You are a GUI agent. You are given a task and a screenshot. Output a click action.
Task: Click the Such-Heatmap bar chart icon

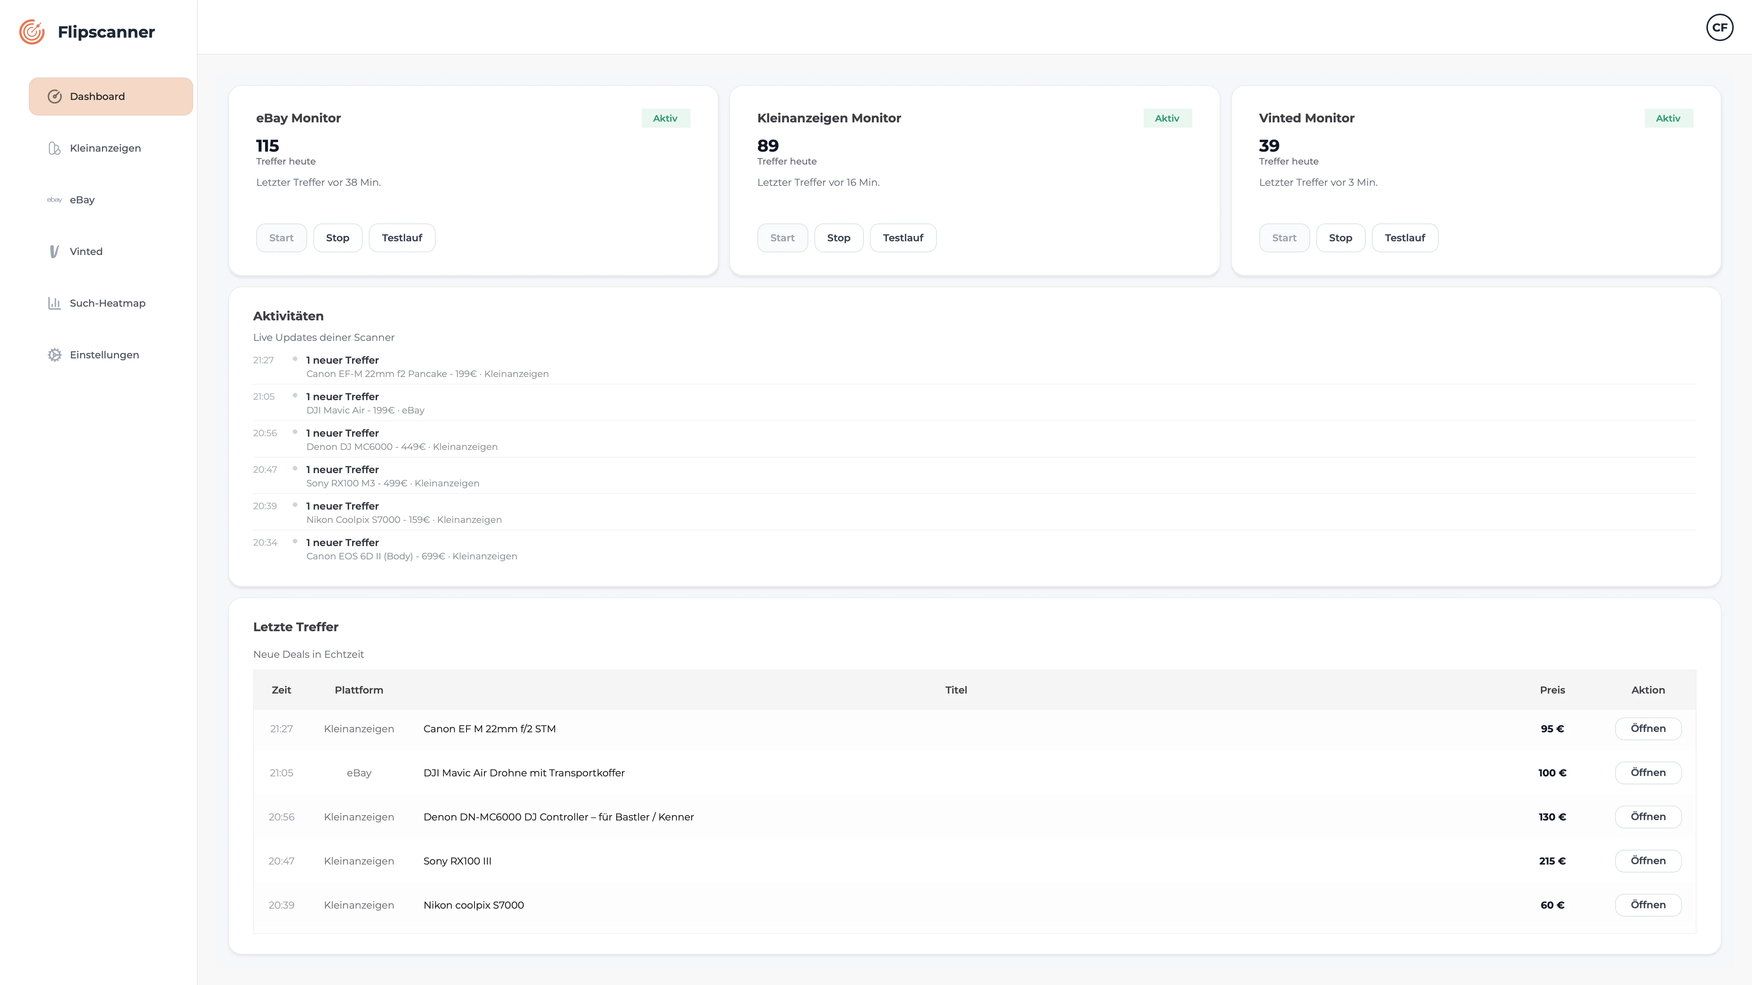click(54, 303)
